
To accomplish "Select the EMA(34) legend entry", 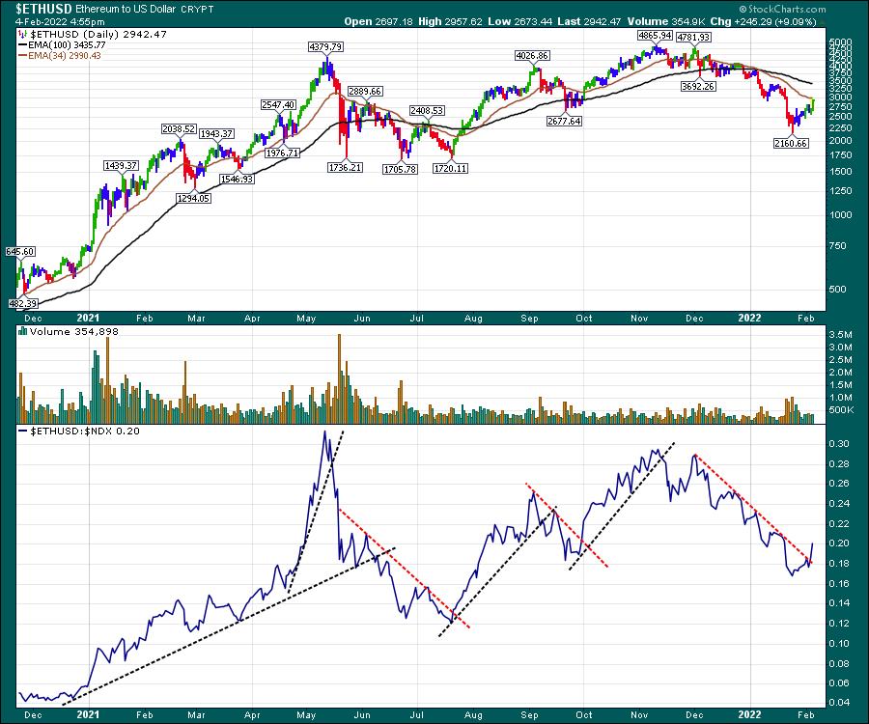I will coord(59,56).
